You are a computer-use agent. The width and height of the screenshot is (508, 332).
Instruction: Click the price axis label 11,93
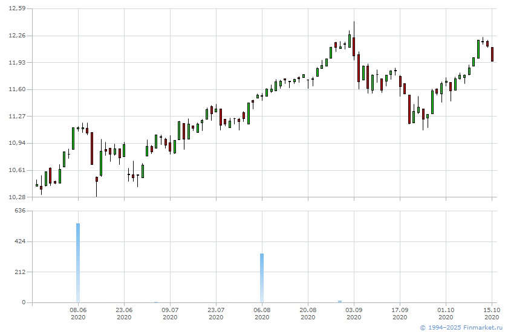[17, 62]
